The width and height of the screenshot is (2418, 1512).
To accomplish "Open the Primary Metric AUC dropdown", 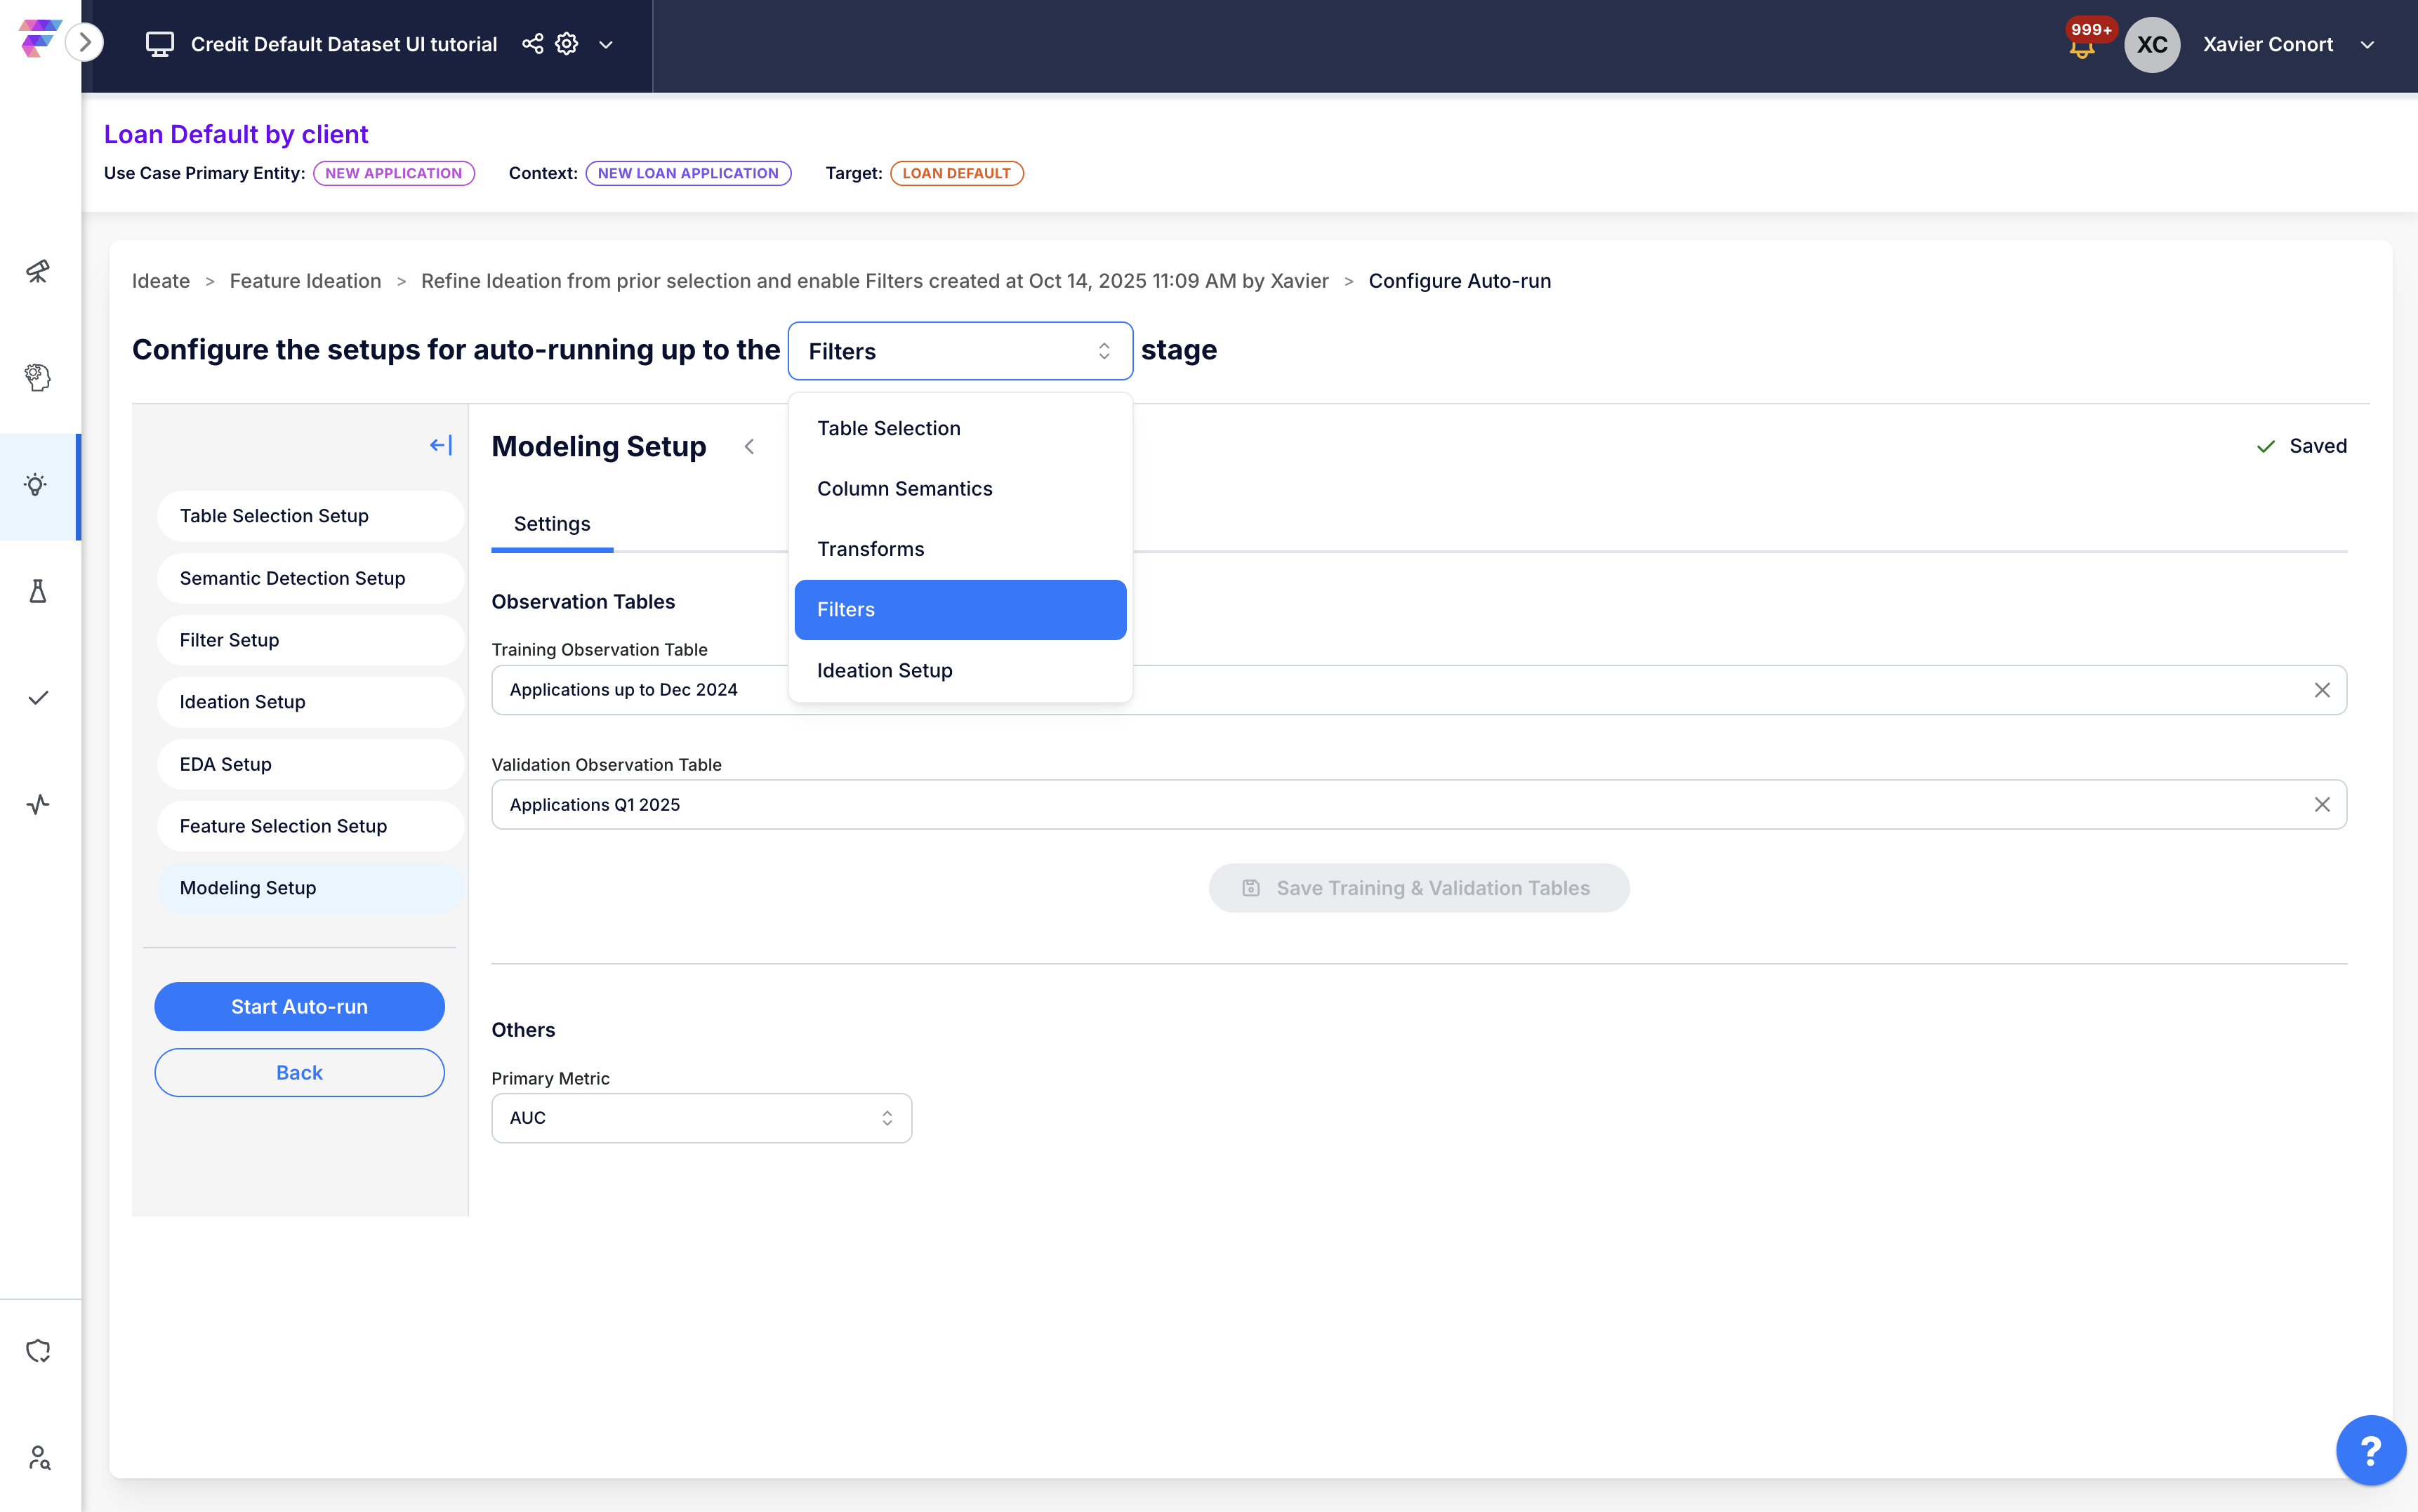I will [701, 1117].
